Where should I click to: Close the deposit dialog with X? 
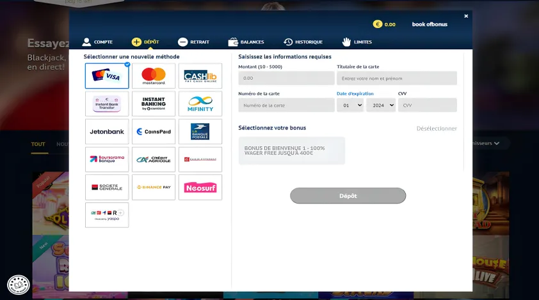click(466, 16)
